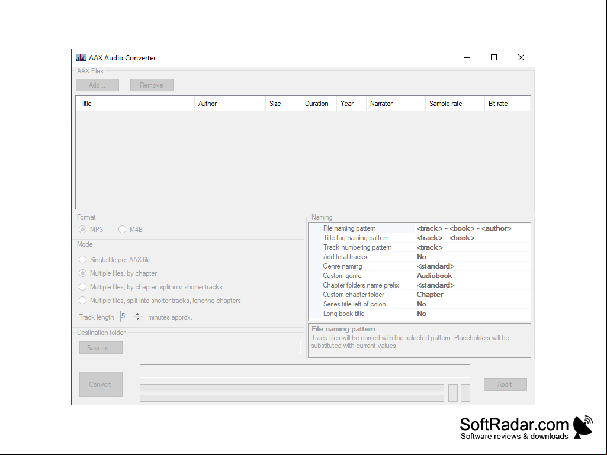Select the File naming pattern property label
The height and width of the screenshot is (455, 607).
point(349,228)
